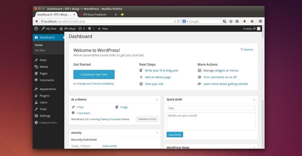Collapse the Quick Draft widget

pos(254,99)
